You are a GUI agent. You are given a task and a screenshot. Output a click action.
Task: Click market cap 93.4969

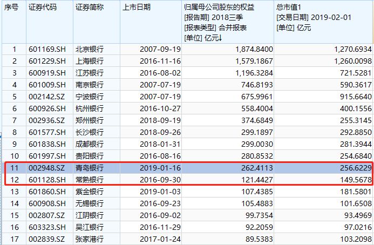tap(358, 215)
